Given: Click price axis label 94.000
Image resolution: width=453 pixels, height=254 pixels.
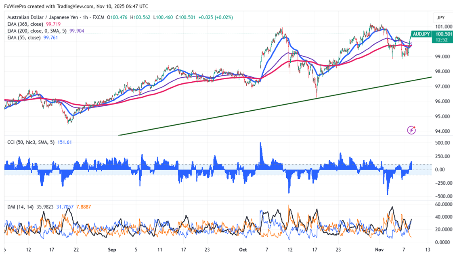Looking at the screenshot, I should (x=443, y=131).
